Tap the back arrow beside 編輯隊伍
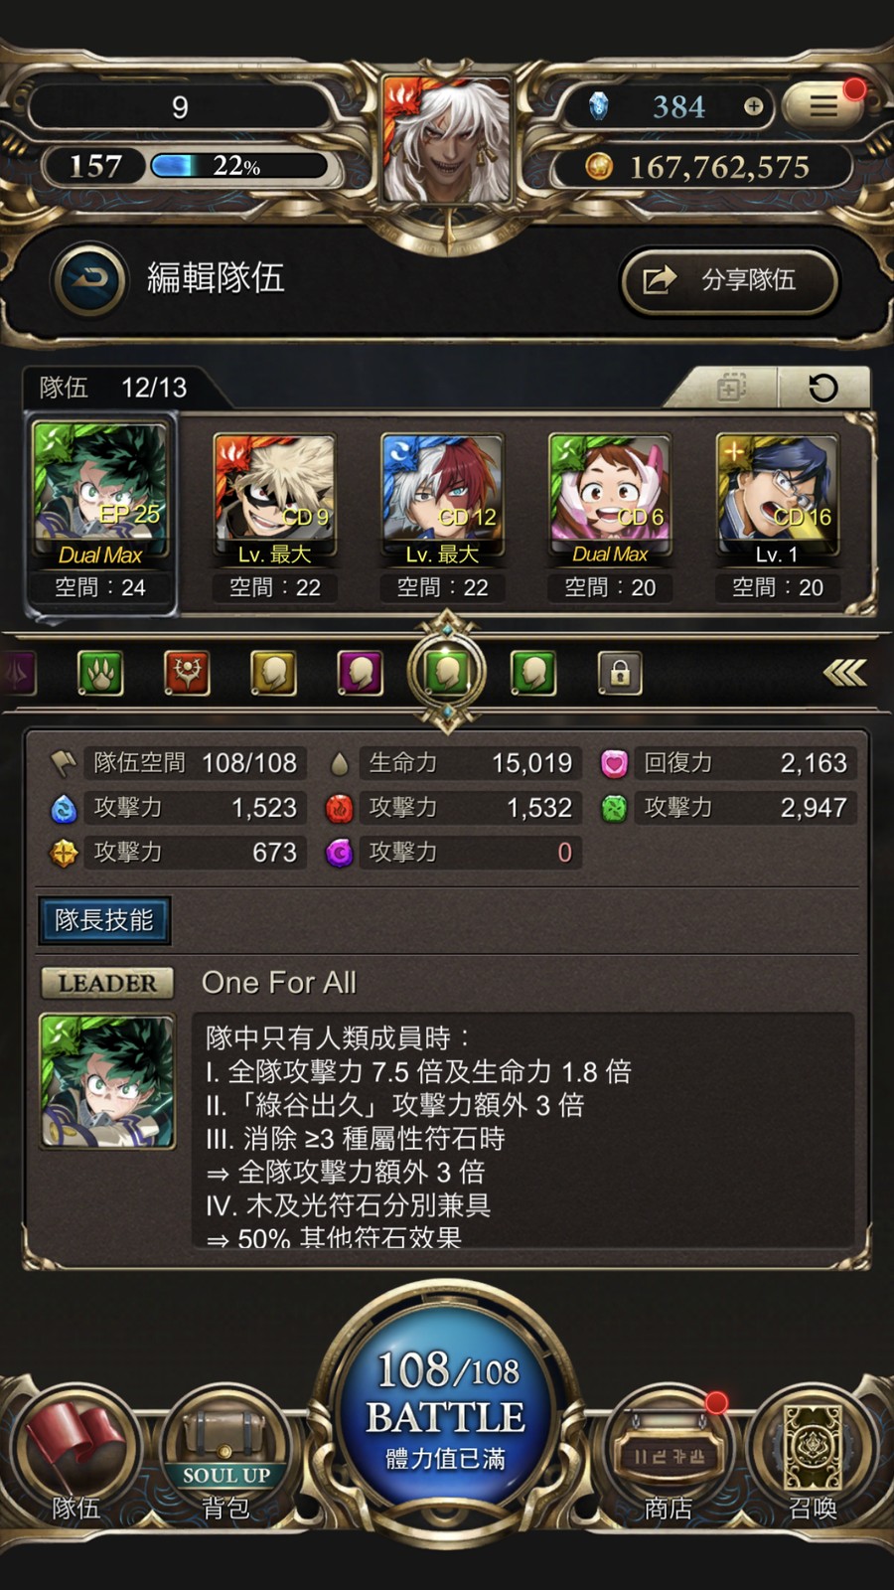The image size is (894, 1590). (x=90, y=280)
